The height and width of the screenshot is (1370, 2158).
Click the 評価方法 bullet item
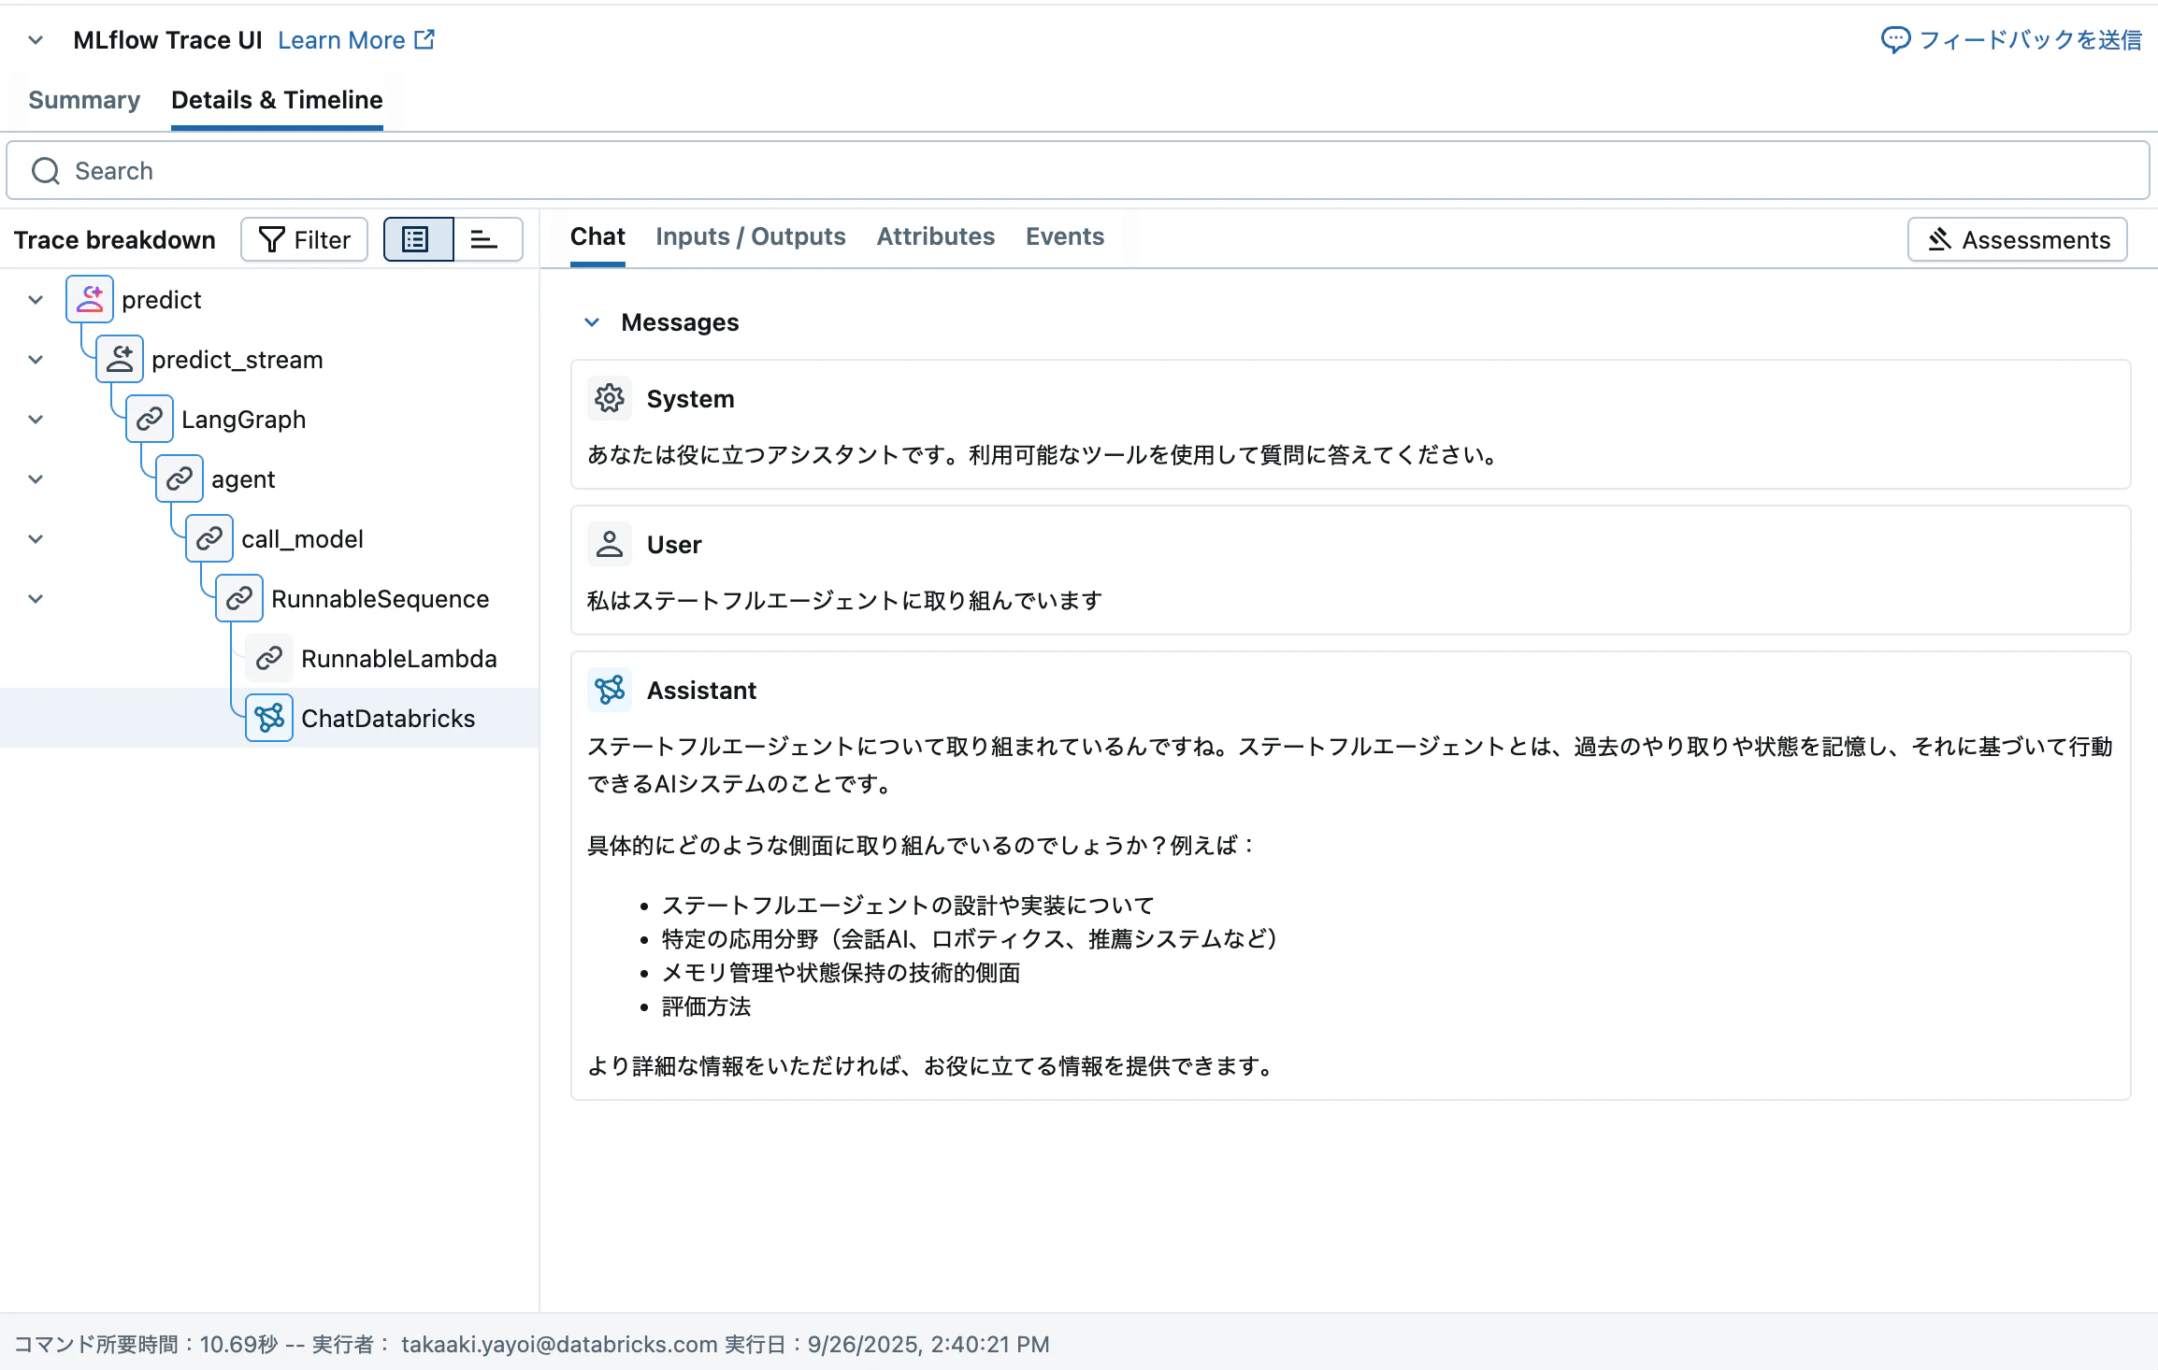[706, 1006]
